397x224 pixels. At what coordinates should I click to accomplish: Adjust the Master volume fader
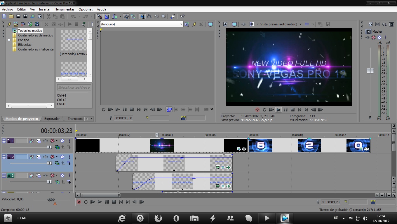[x=370, y=71]
